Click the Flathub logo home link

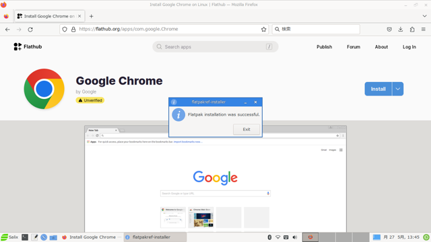(28, 46)
